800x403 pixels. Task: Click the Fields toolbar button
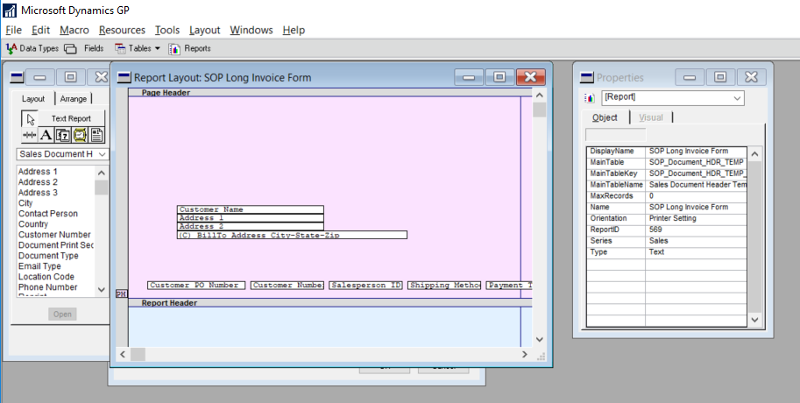pos(84,48)
